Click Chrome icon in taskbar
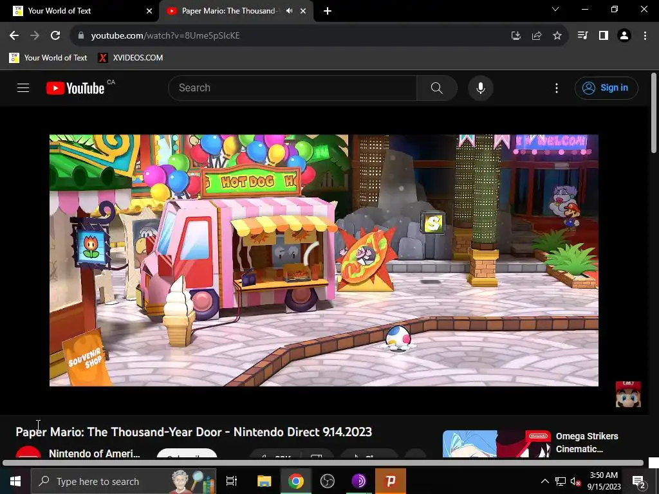Image resolution: width=659 pixels, height=494 pixels. [295, 481]
